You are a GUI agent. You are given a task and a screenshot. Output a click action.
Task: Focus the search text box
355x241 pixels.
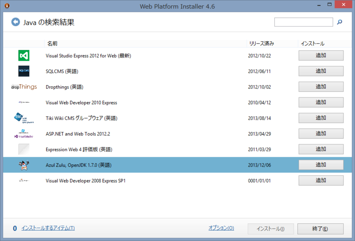(304, 22)
